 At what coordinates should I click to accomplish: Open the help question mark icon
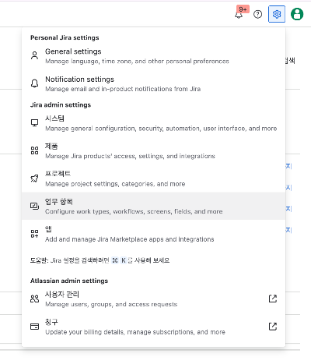257,14
